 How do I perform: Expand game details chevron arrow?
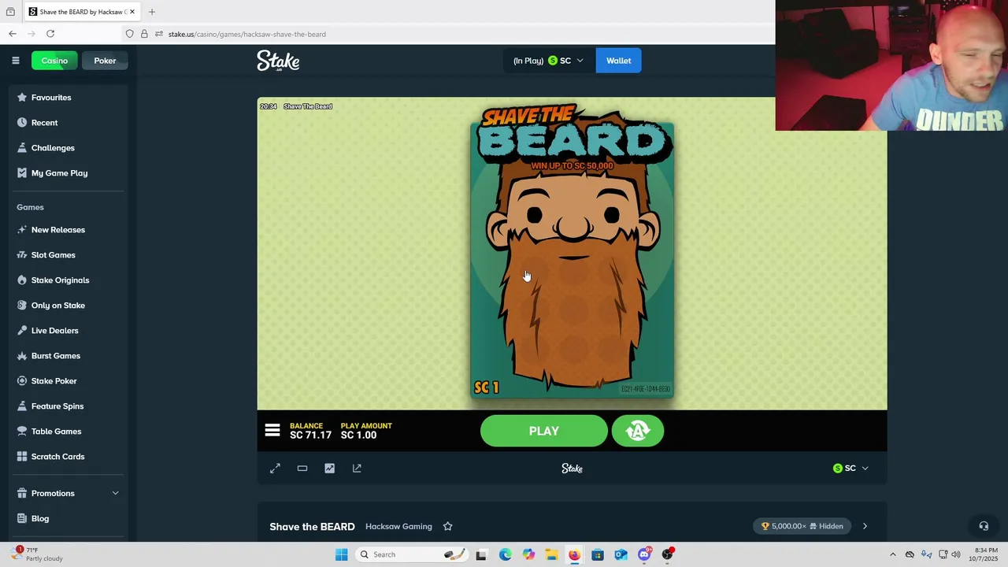pyautogui.click(x=865, y=526)
